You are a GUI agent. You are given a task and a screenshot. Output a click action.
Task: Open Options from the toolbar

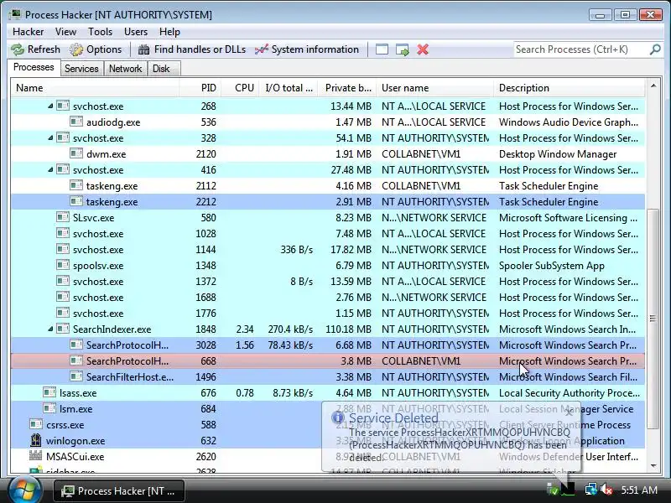pos(96,49)
